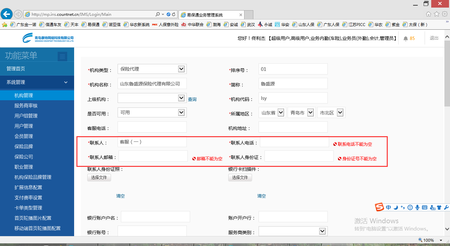Click the 客服电话 input field
This screenshot has height=246, width=450.
pyautogui.click(x=152, y=127)
